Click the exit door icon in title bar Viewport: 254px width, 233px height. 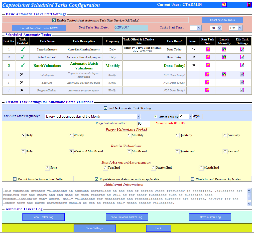click(249, 4)
